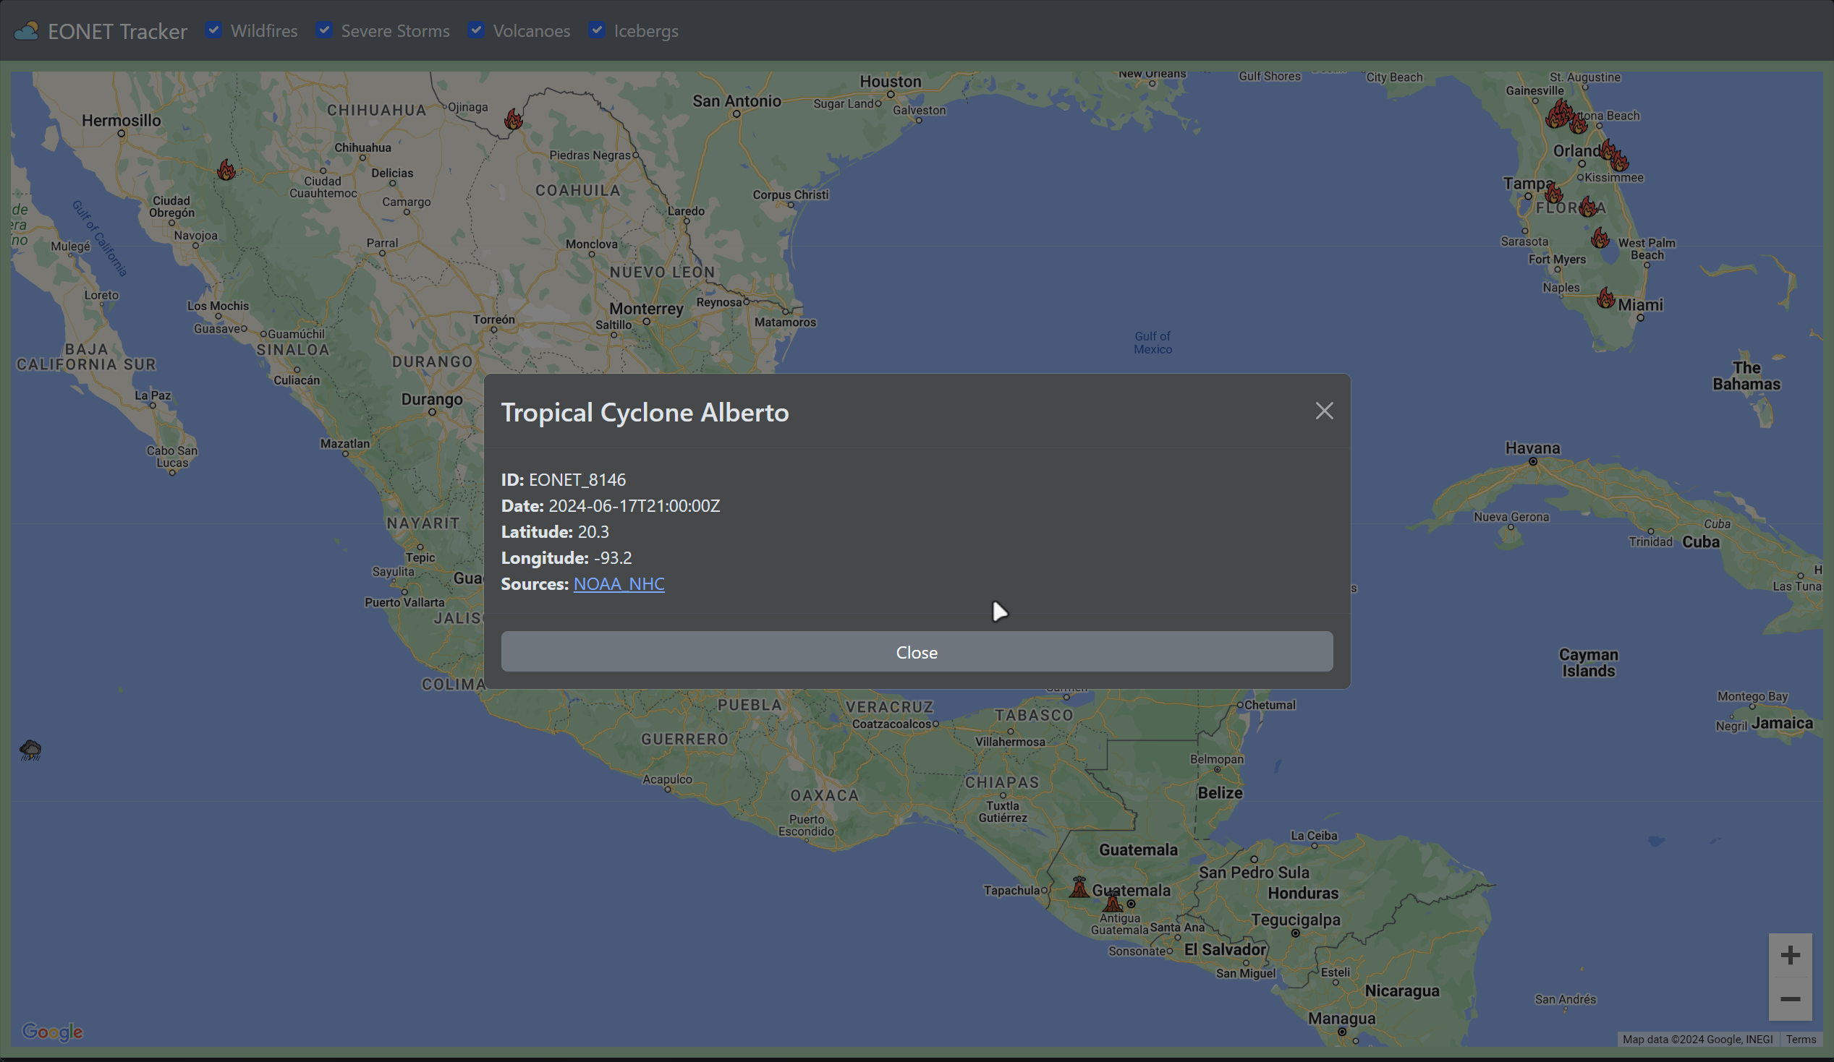1834x1062 pixels.
Task: Close the Tropical Cyclone Alberto dialog with X
Action: coord(1324,411)
